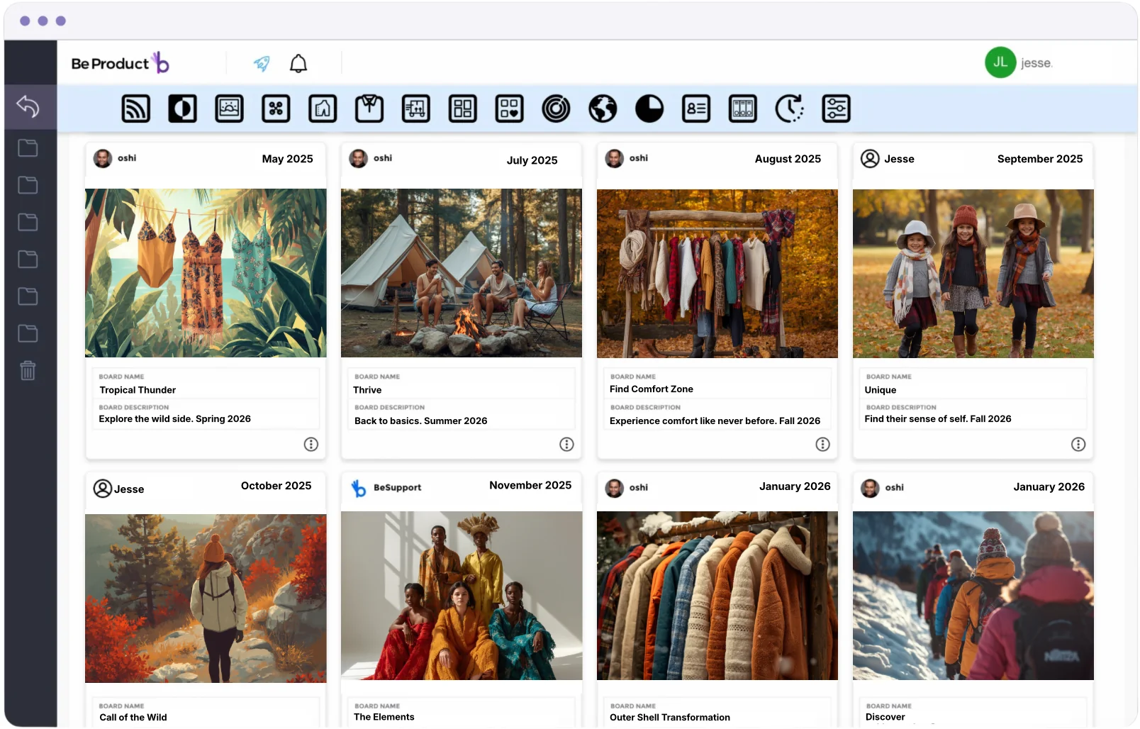Click the oshi author on May 2025 card
Viewport: 1140px width, 729px height.
116,158
